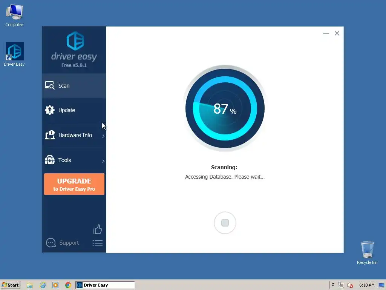
Task: Expand the Hardware Info chevron arrow
Action: tap(103, 136)
